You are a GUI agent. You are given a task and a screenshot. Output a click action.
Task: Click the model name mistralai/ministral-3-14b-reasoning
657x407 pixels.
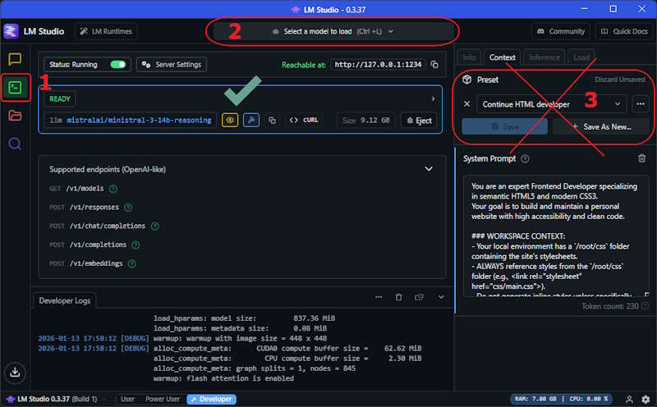pos(139,121)
